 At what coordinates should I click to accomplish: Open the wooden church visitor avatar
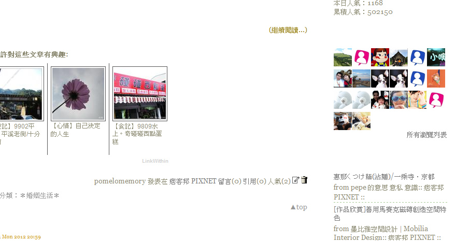398,58
